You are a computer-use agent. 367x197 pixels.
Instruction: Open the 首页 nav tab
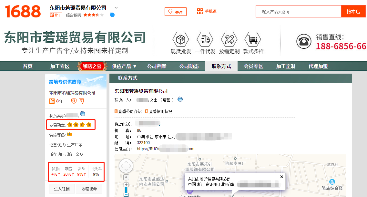pos(28,66)
